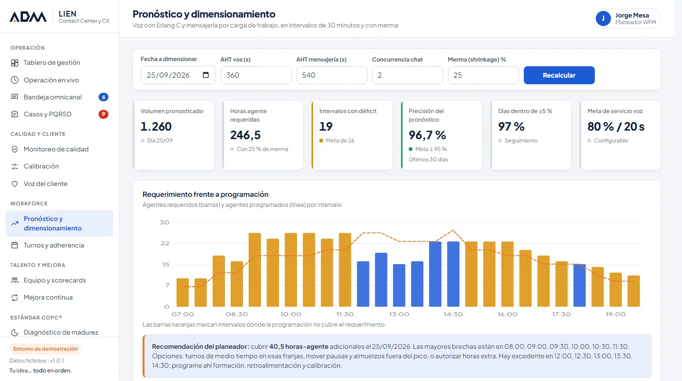The image size is (682, 381).
Task: Go to Operación en vivo
Action: coord(59,80)
